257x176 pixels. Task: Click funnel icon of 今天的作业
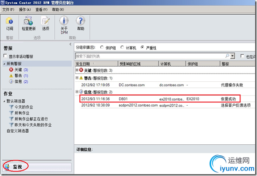(12, 107)
